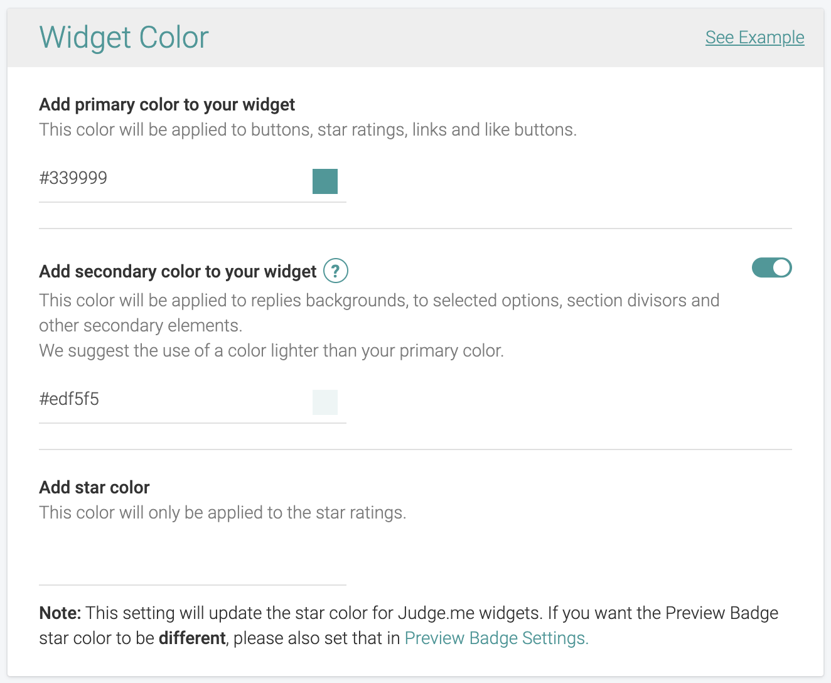Click inside the #edf5f5 secondary color field
Screen dimensions: 831x683
point(157,399)
